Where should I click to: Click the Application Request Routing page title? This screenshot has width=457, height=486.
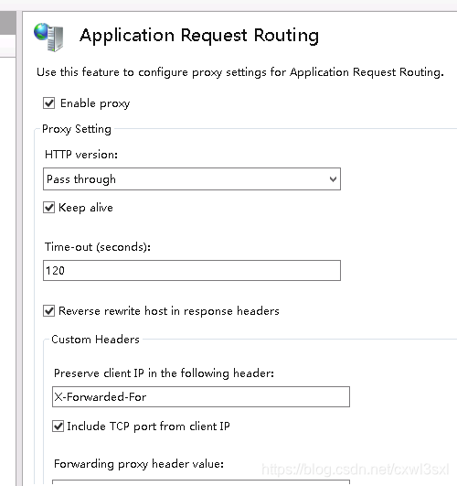click(x=199, y=36)
